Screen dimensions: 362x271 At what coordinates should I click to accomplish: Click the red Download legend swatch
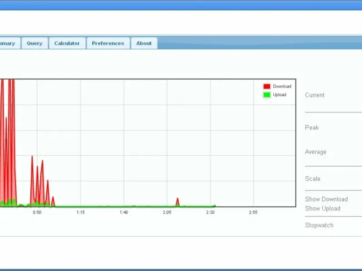(x=267, y=86)
